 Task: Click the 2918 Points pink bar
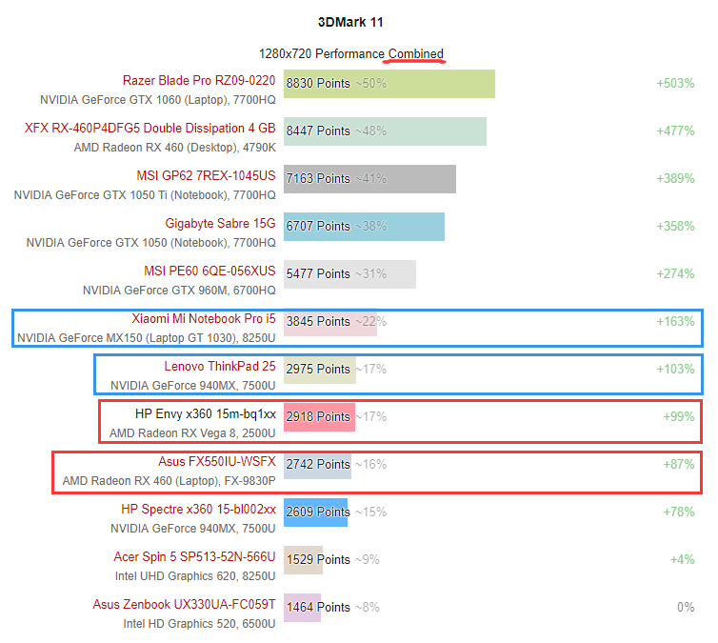tap(319, 417)
